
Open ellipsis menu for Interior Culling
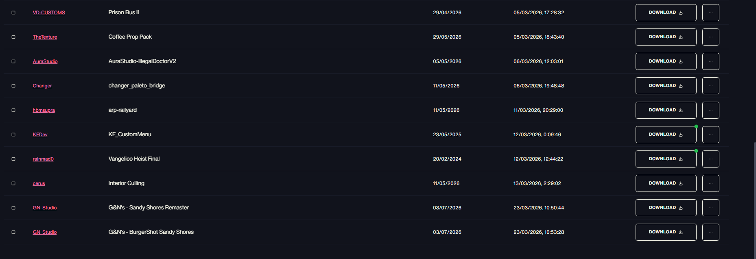coord(710,183)
